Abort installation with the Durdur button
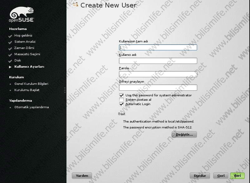Image resolution: width=250 pixels, height=183 pixels. [x=200, y=176]
